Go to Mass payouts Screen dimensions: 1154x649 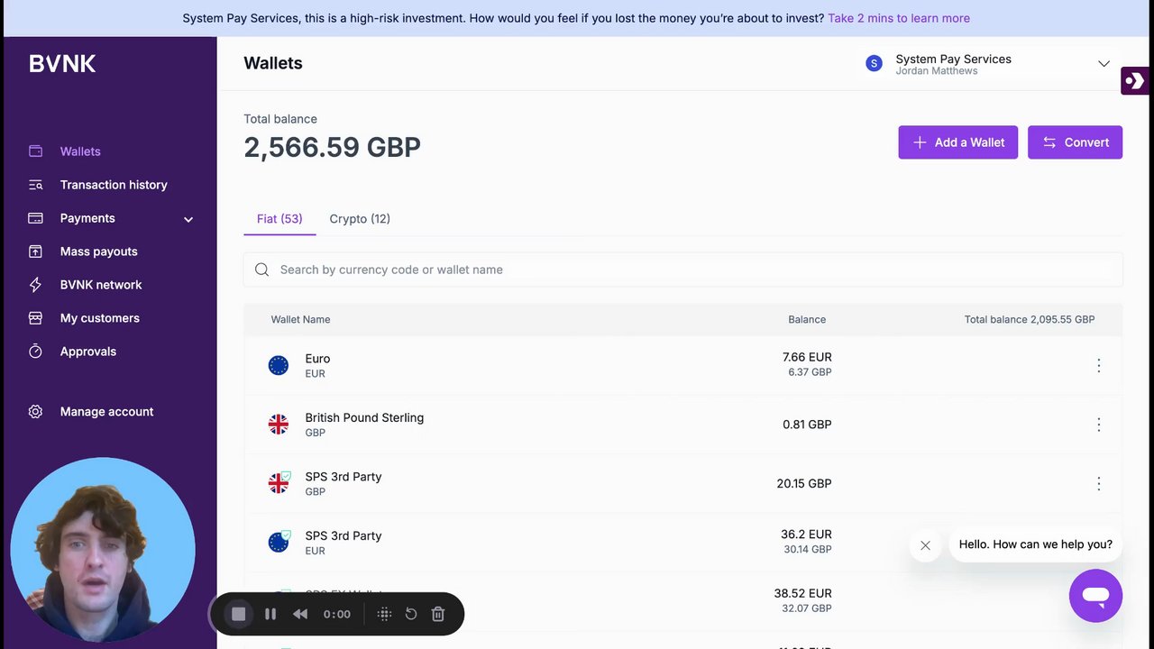tap(99, 251)
